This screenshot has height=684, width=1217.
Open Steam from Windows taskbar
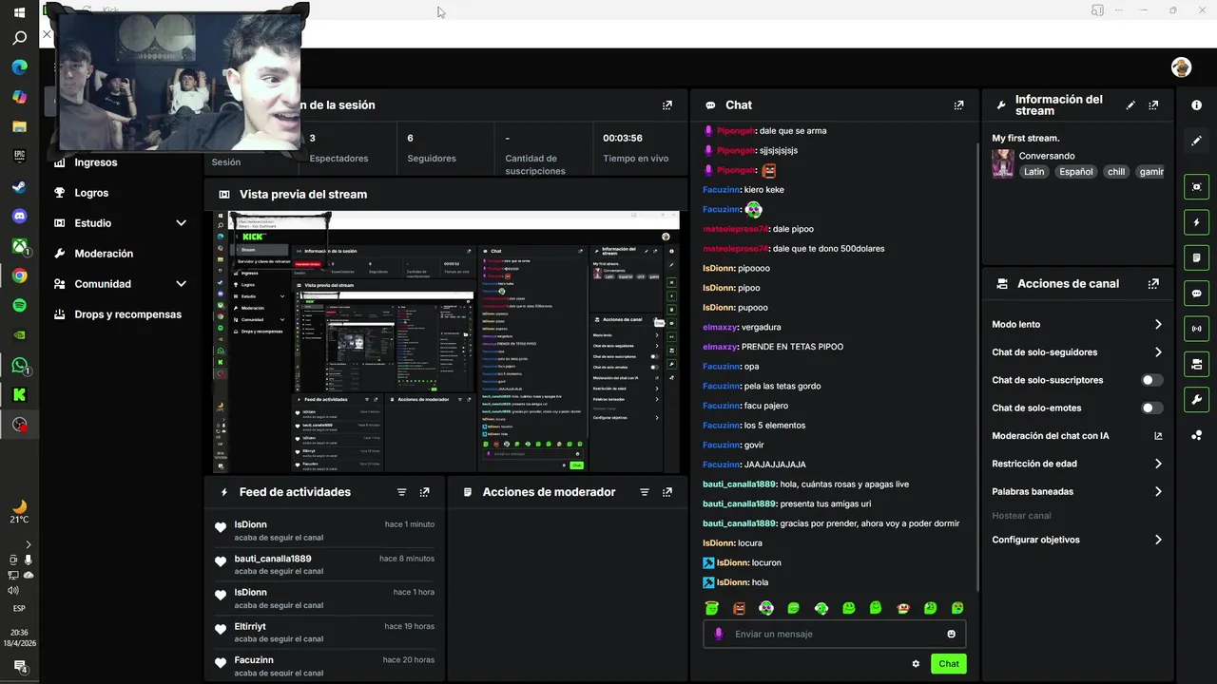click(x=19, y=186)
